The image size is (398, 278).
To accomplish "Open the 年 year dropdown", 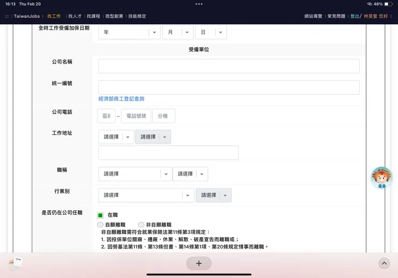I will pyautogui.click(x=130, y=32).
